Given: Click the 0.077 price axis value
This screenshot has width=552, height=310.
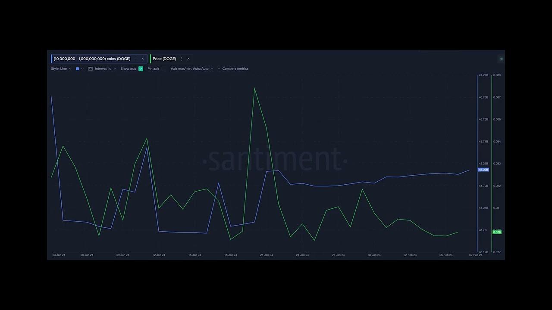Looking at the screenshot, I should coord(497,252).
